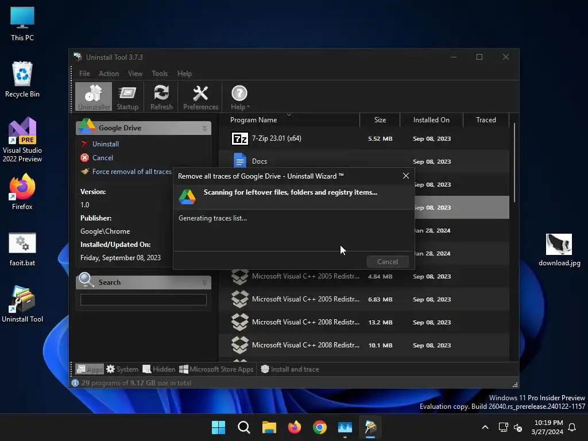Select the Firefox desktop shortcut
The height and width of the screenshot is (441, 588).
click(x=22, y=192)
